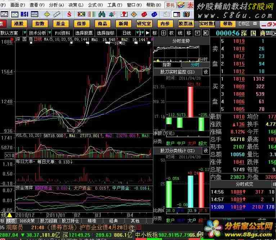The height and width of the screenshot is (240, 276).
Task: Open the 帮助(H) menu
Action: [x=154, y=5]
